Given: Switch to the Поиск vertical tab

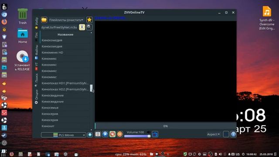Looking at the screenshot, I should [x=36, y=80].
